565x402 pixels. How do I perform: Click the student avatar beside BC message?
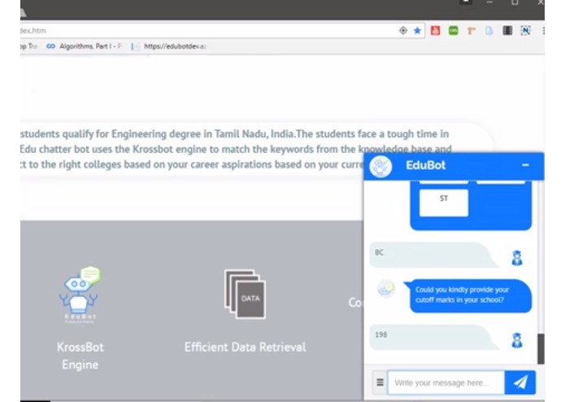517,258
